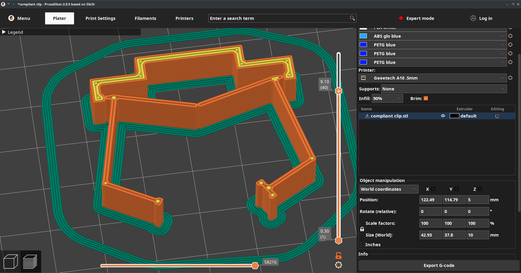The height and width of the screenshot is (273, 521).
Task: Click the Export G-code button
Action: (439, 265)
